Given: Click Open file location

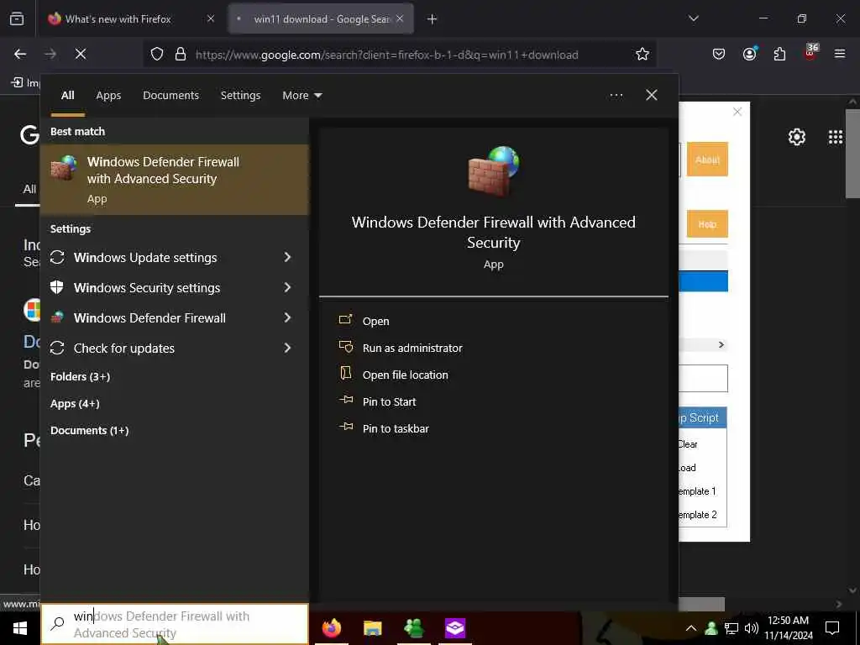Looking at the screenshot, I should [406, 375].
